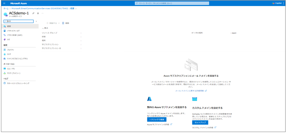This screenshot has height=133, width=286.
Task: Pin ACSdemo-1 with the pushpin icon
Action: click(x=33, y=13)
